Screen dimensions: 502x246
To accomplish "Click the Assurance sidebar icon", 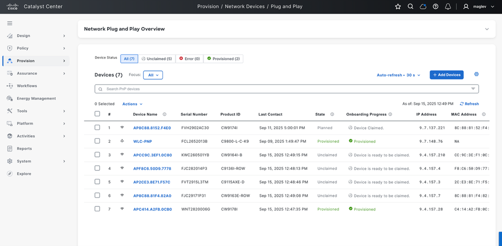I will (x=10, y=73).
